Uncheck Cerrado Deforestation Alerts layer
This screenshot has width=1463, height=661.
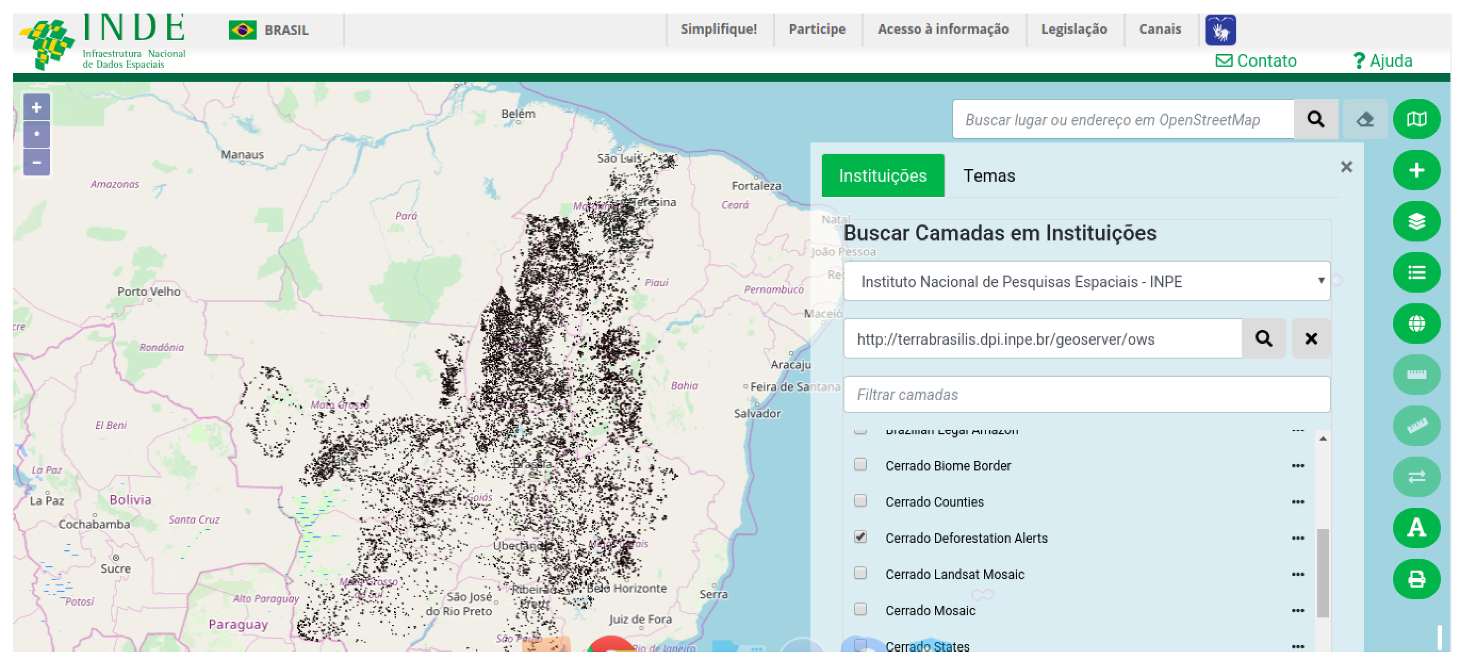tap(860, 537)
